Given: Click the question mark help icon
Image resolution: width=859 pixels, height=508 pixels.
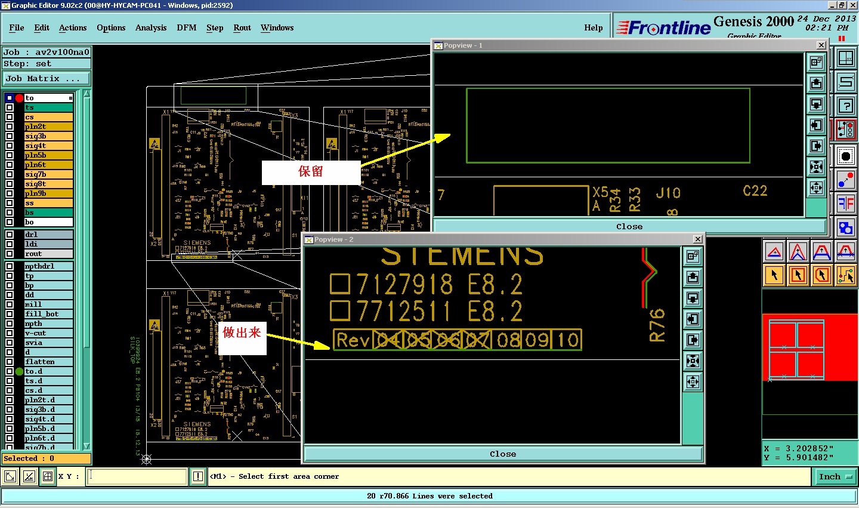Looking at the screenshot, I should tap(846, 106).
